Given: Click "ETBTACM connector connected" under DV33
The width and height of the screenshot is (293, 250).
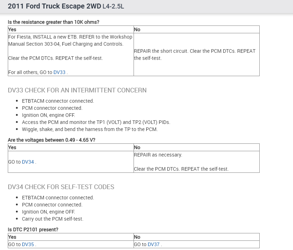Looking at the screenshot, I should 58,101.
